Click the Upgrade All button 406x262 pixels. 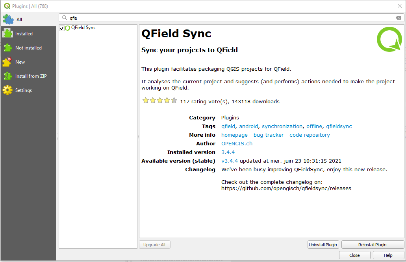(x=155, y=245)
